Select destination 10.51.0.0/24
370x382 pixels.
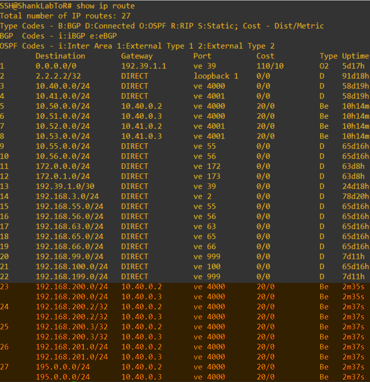[x=63, y=116]
